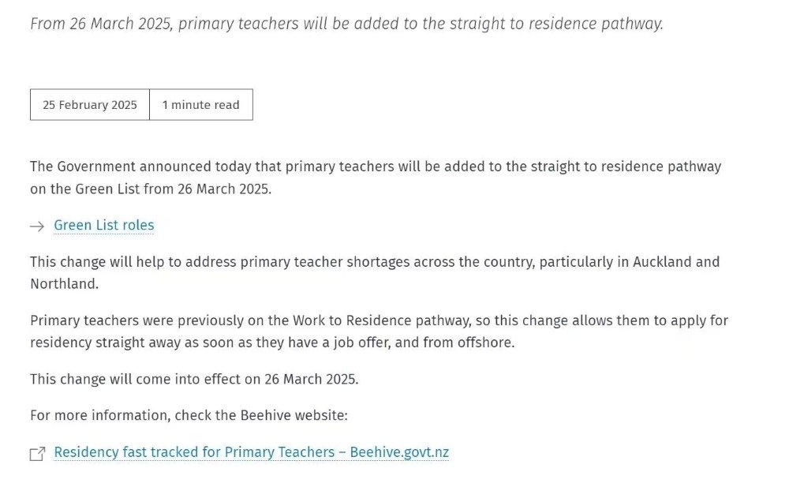Click the paragraph starting 'The Government announced today'

376,178
